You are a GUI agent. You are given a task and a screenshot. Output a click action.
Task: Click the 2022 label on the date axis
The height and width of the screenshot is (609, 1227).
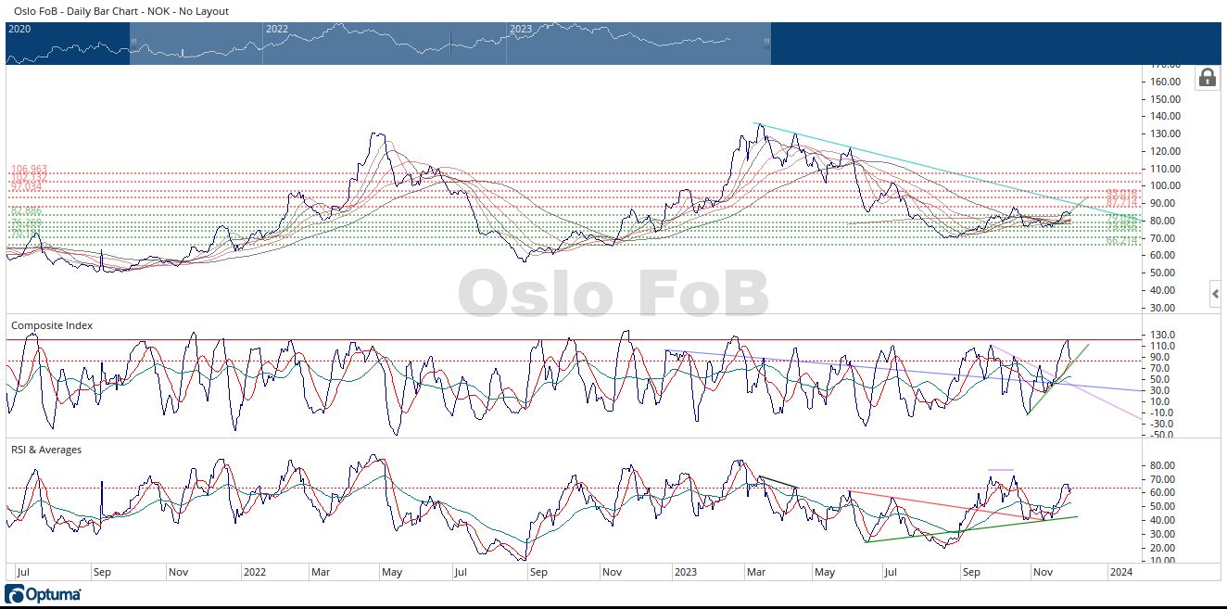tap(254, 572)
